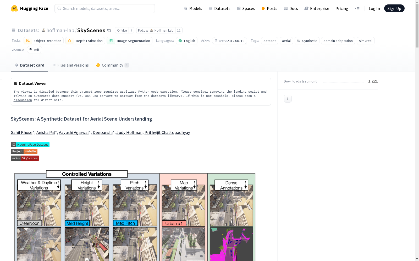Open the 'convert to parquet' link
The width and height of the screenshot is (419, 261).
(116, 96)
